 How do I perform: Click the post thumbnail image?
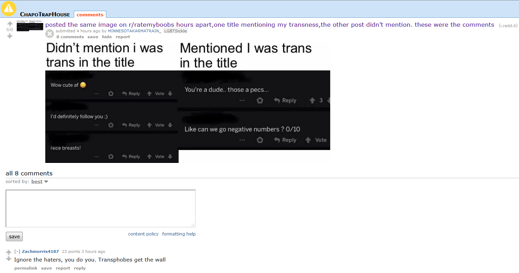tap(30, 26)
